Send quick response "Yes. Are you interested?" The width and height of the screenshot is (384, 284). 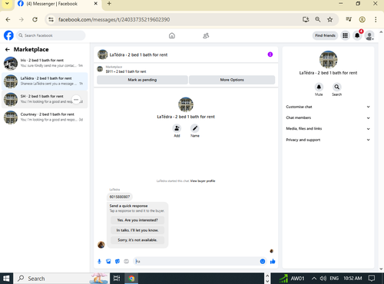[137, 220]
